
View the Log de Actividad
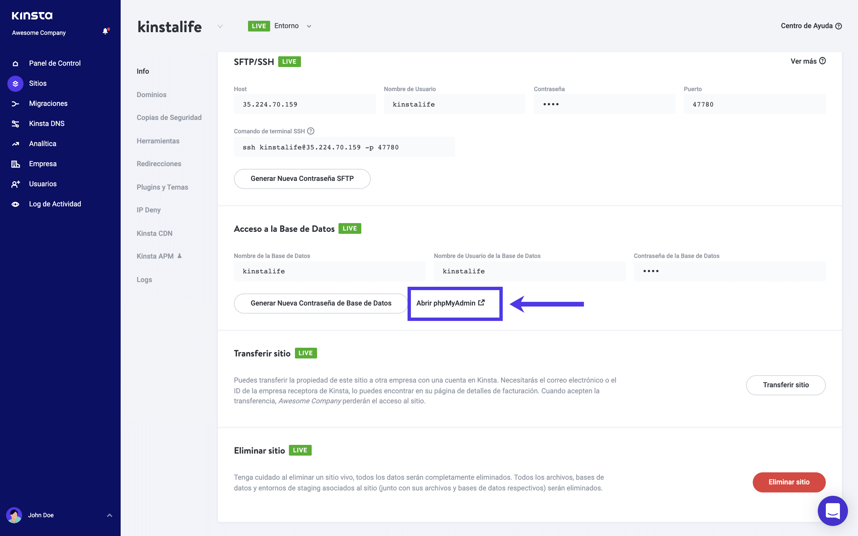(55, 204)
